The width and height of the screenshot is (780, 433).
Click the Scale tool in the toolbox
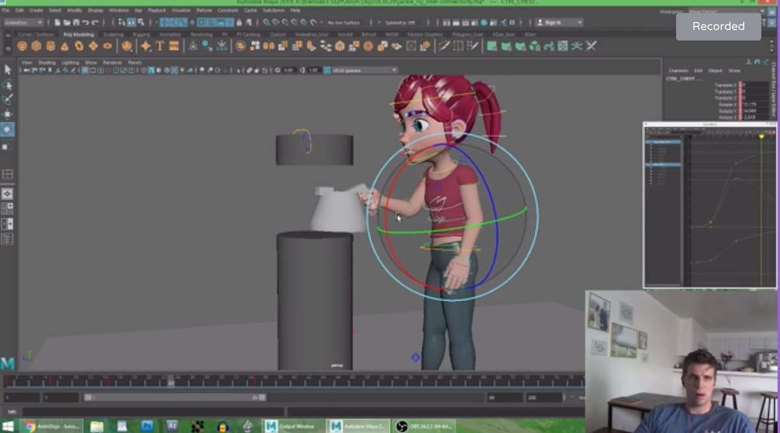click(8, 147)
